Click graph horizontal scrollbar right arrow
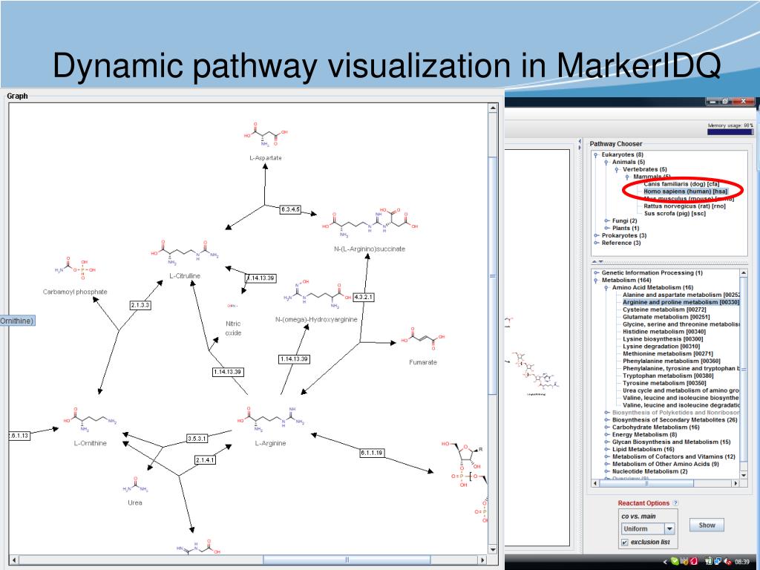 pyautogui.click(x=482, y=560)
